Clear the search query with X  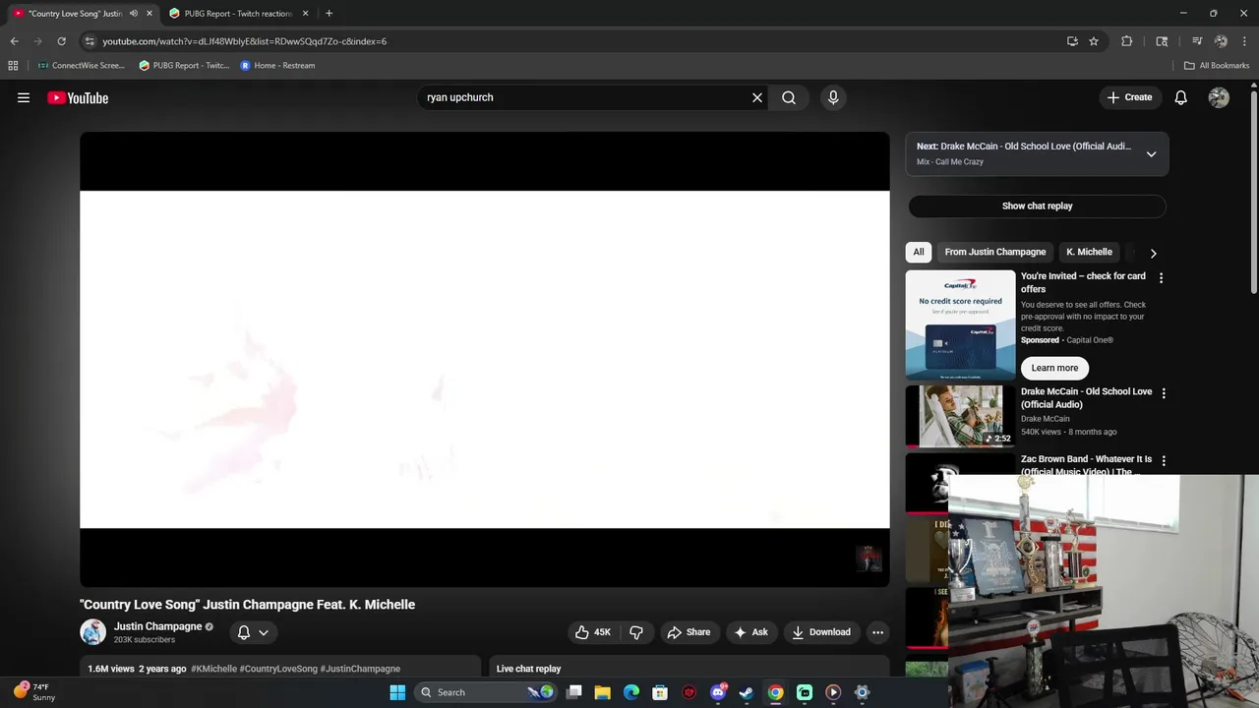coord(757,97)
